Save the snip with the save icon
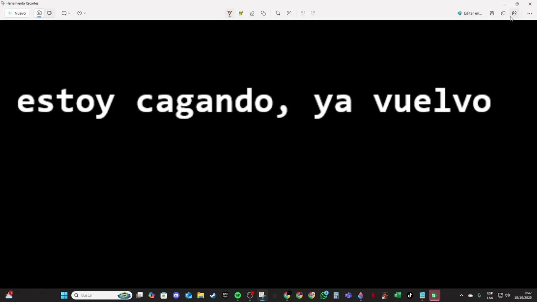 492,13
